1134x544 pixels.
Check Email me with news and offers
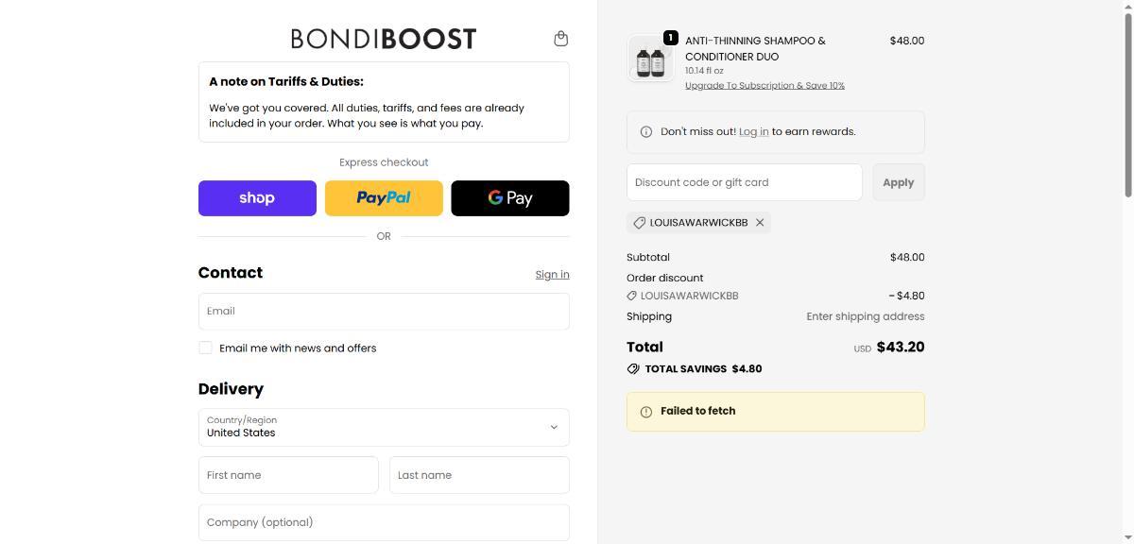[x=205, y=348]
